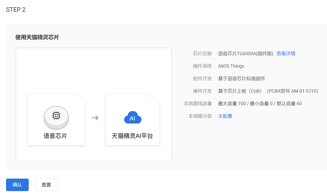Click the 软件开发 label
The height and width of the screenshot is (195, 327).
coord(203,79)
